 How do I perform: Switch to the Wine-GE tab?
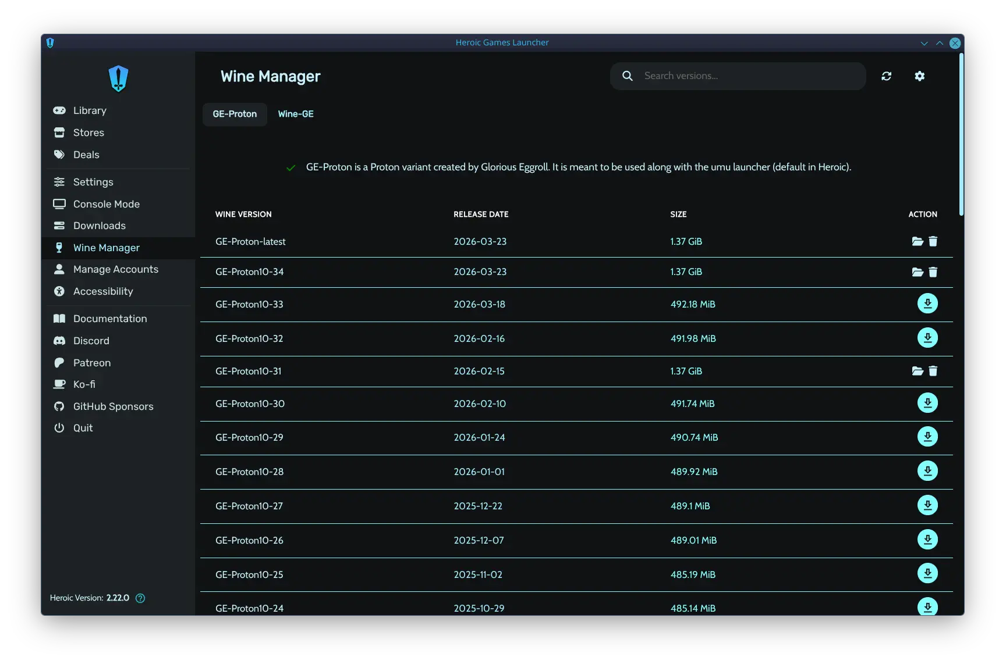tap(296, 114)
